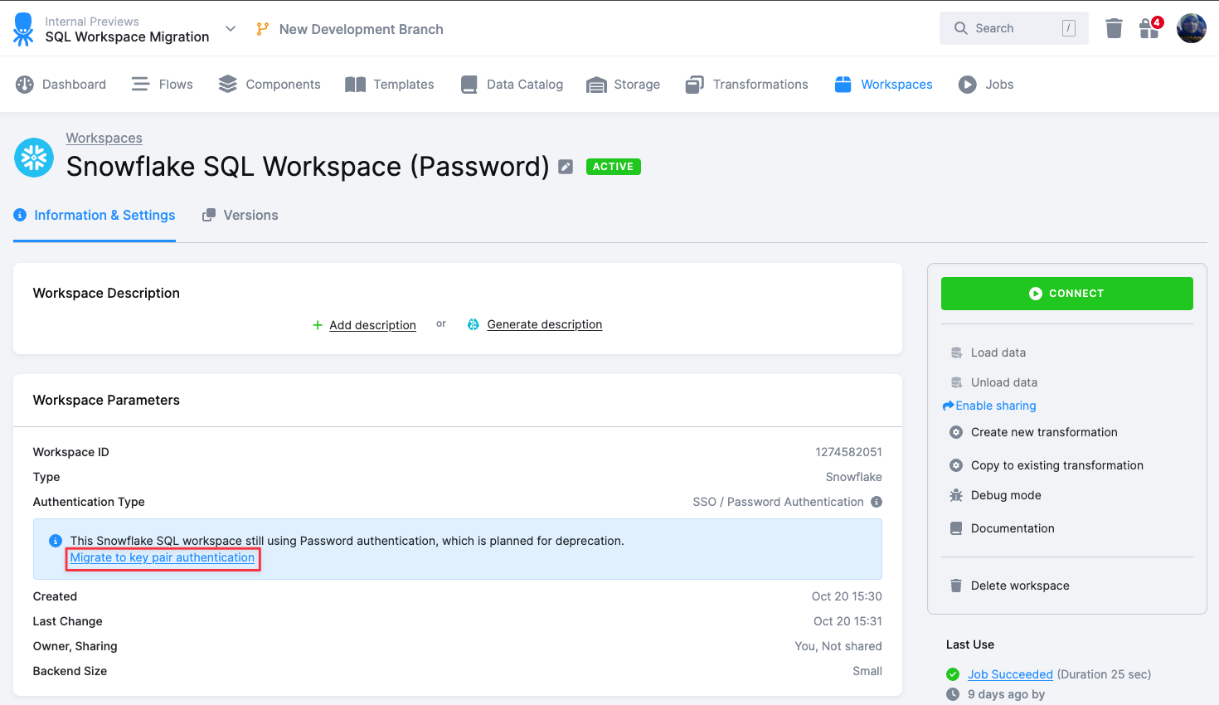Click the Snowflake type value
The image size is (1219, 705).
click(x=853, y=477)
